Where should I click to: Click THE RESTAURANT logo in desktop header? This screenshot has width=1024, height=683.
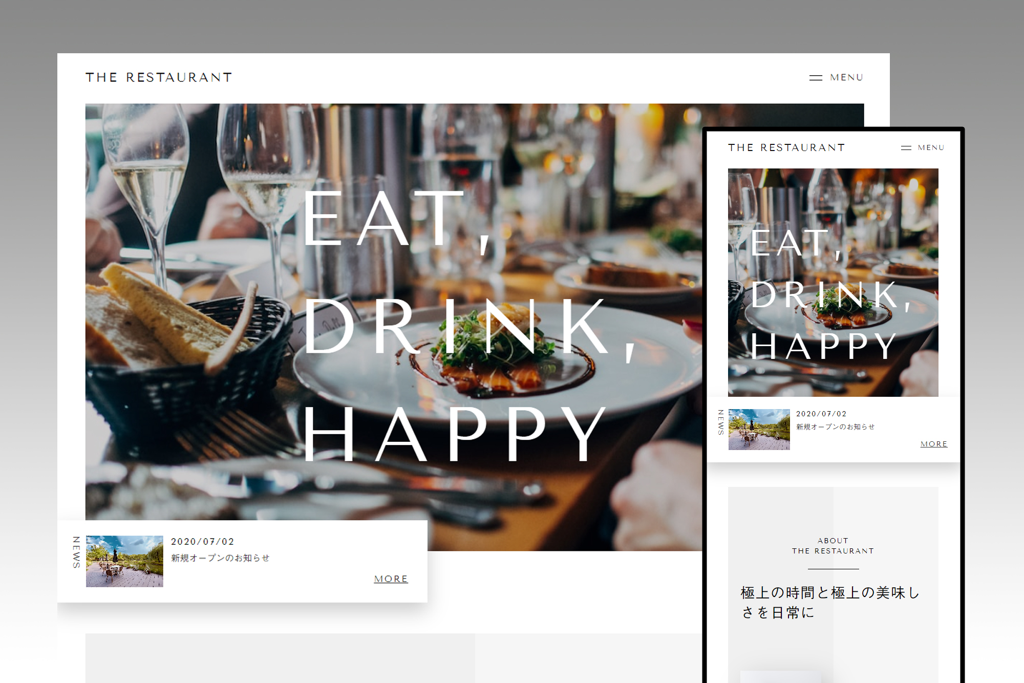tap(159, 77)
